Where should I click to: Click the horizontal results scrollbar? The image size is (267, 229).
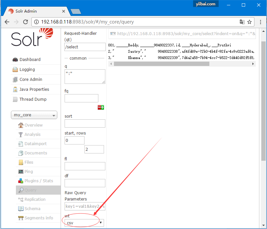(x=161, y=64)
